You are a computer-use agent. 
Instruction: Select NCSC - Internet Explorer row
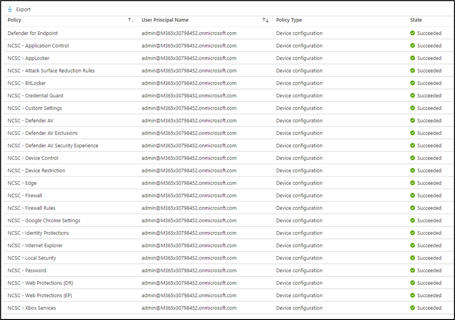pyautogui.click(x=228, y=245)
